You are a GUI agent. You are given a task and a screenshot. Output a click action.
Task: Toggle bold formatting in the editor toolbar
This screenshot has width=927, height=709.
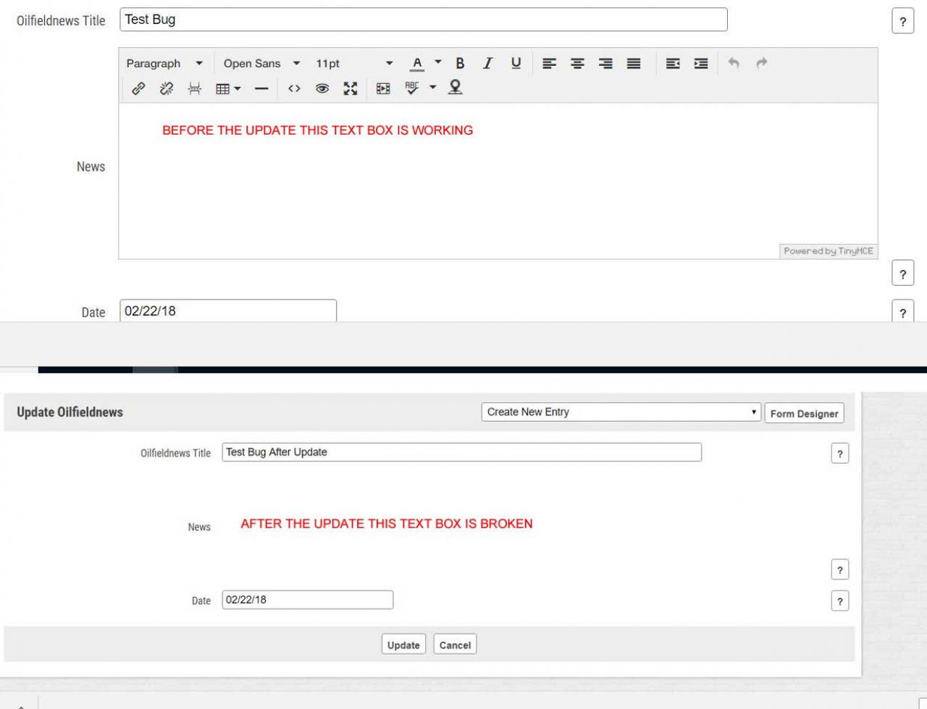[460, 64]
